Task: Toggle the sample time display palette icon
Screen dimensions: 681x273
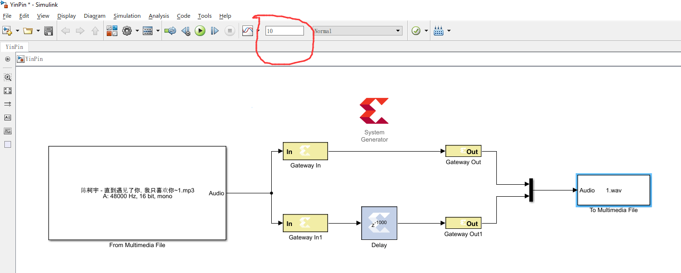Action: tap(8, 104)
